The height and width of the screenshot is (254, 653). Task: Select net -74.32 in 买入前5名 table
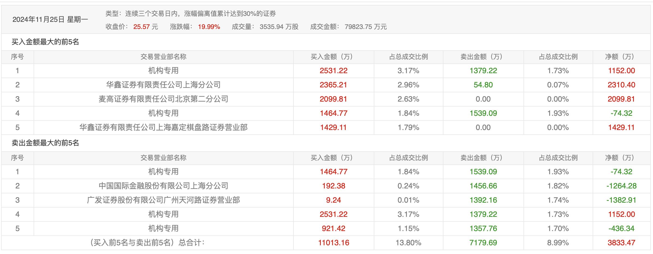[x=621, y=113]
